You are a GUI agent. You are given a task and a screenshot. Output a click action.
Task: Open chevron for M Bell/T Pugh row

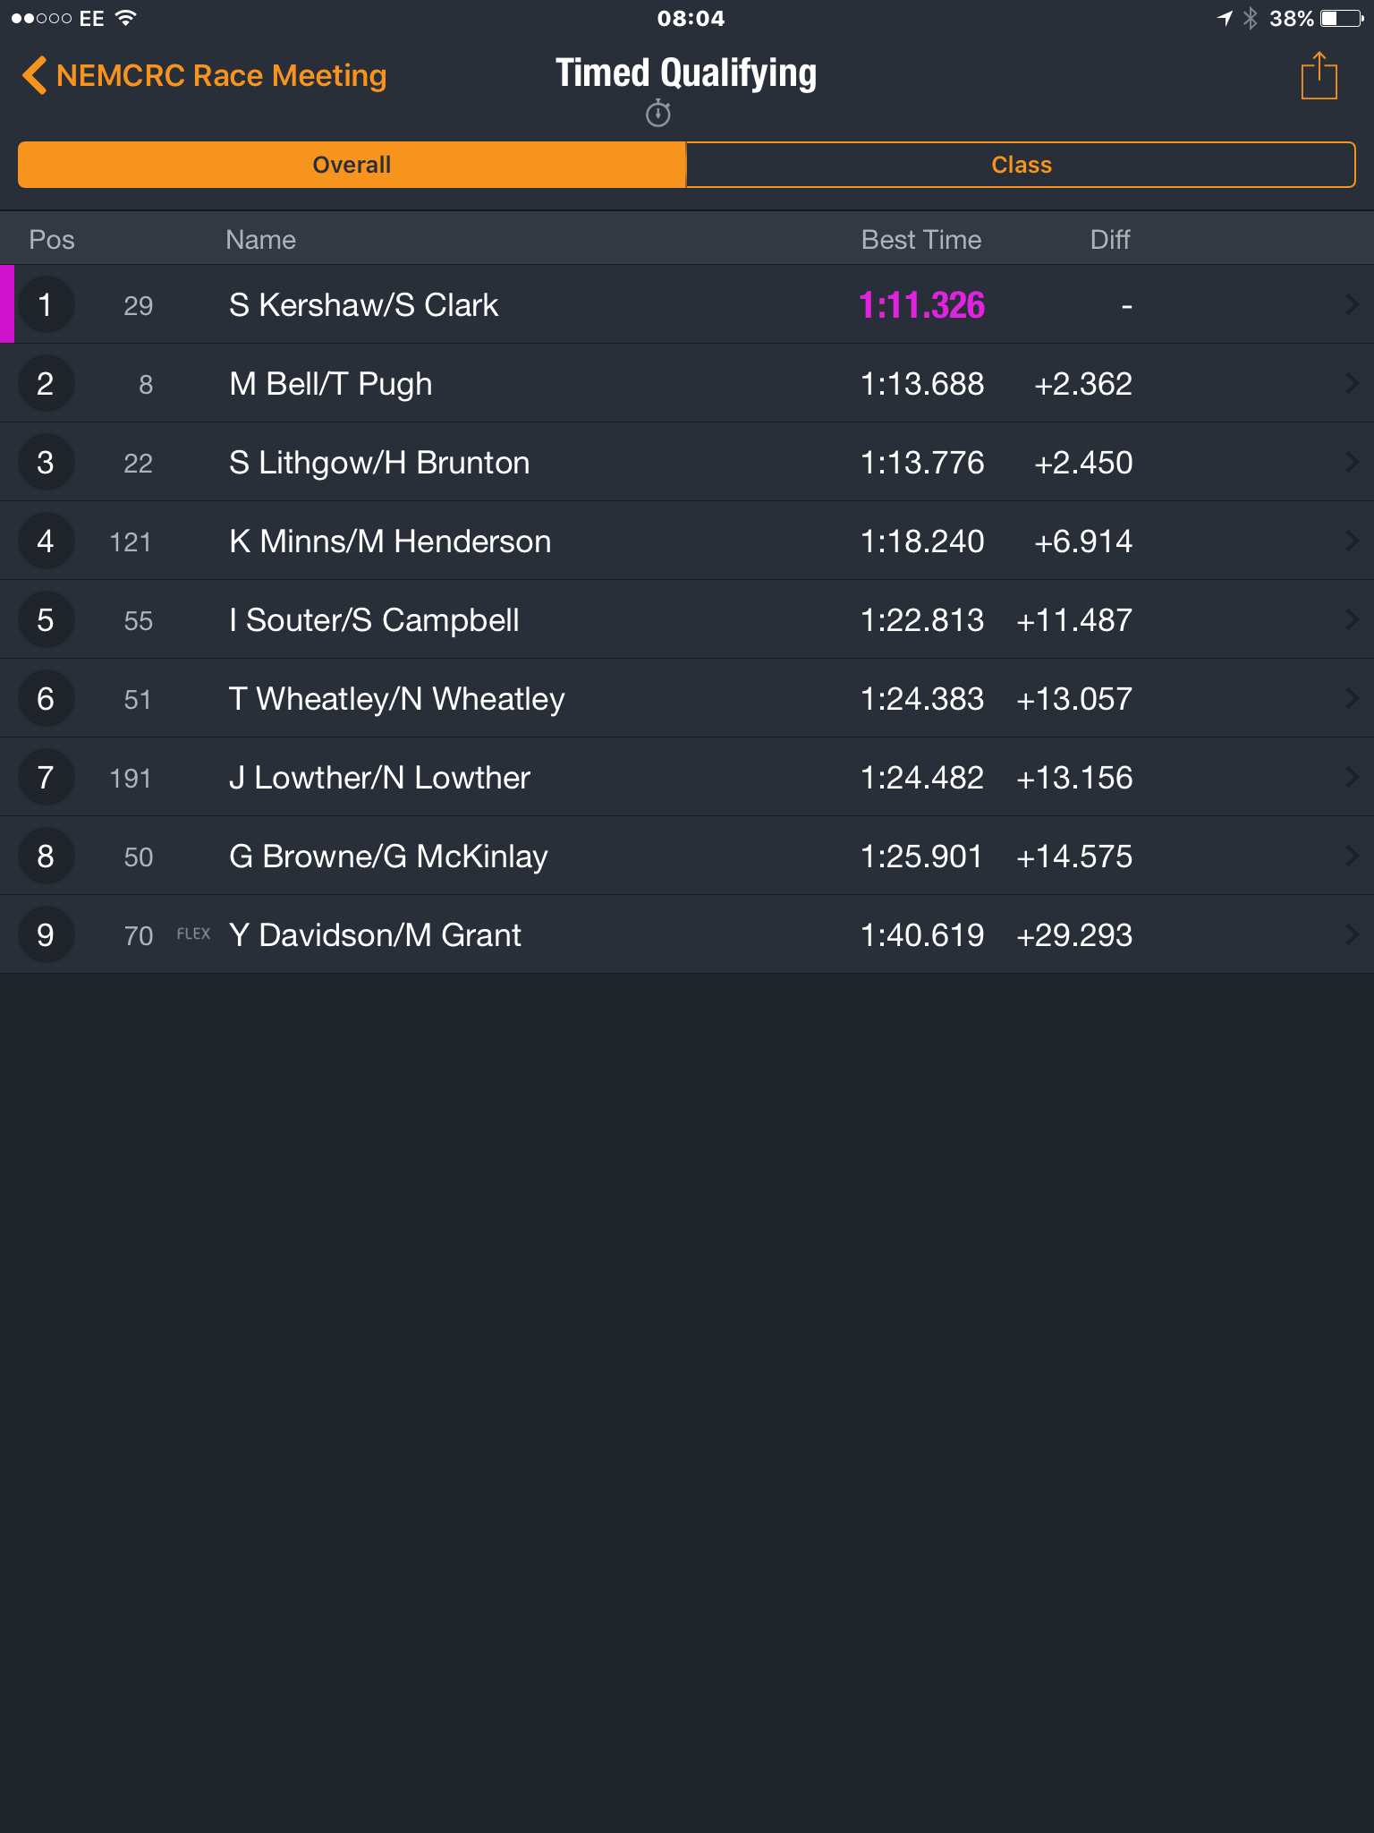point(1352,384)
